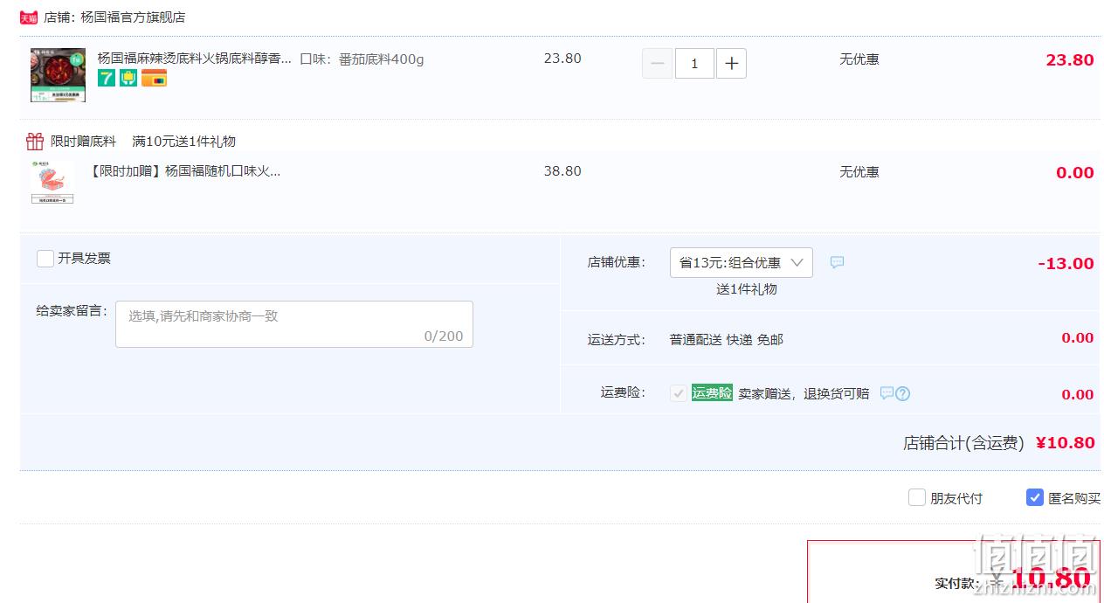
Task: Click the 普通配送 快递 免邮 shipping method text
Action: (x=727, y=339)
